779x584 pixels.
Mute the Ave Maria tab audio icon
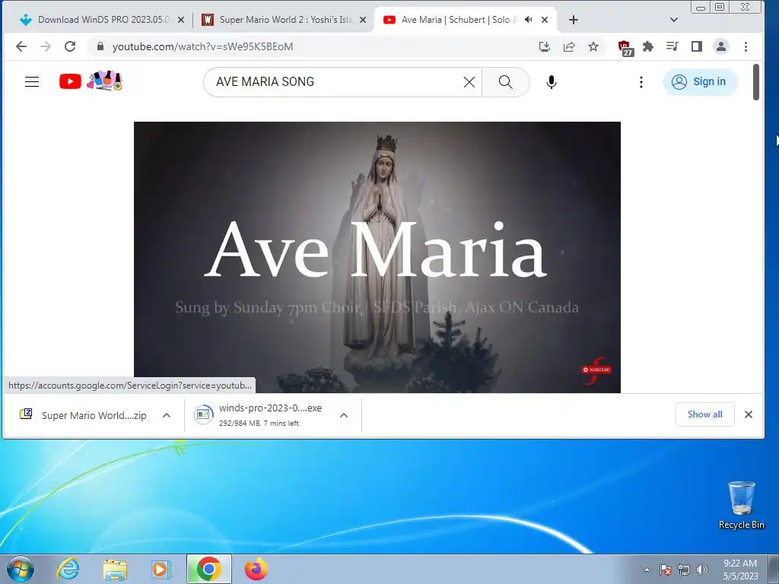[x=528, y=20]
